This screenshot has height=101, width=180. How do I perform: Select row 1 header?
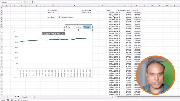pos(1,8)
